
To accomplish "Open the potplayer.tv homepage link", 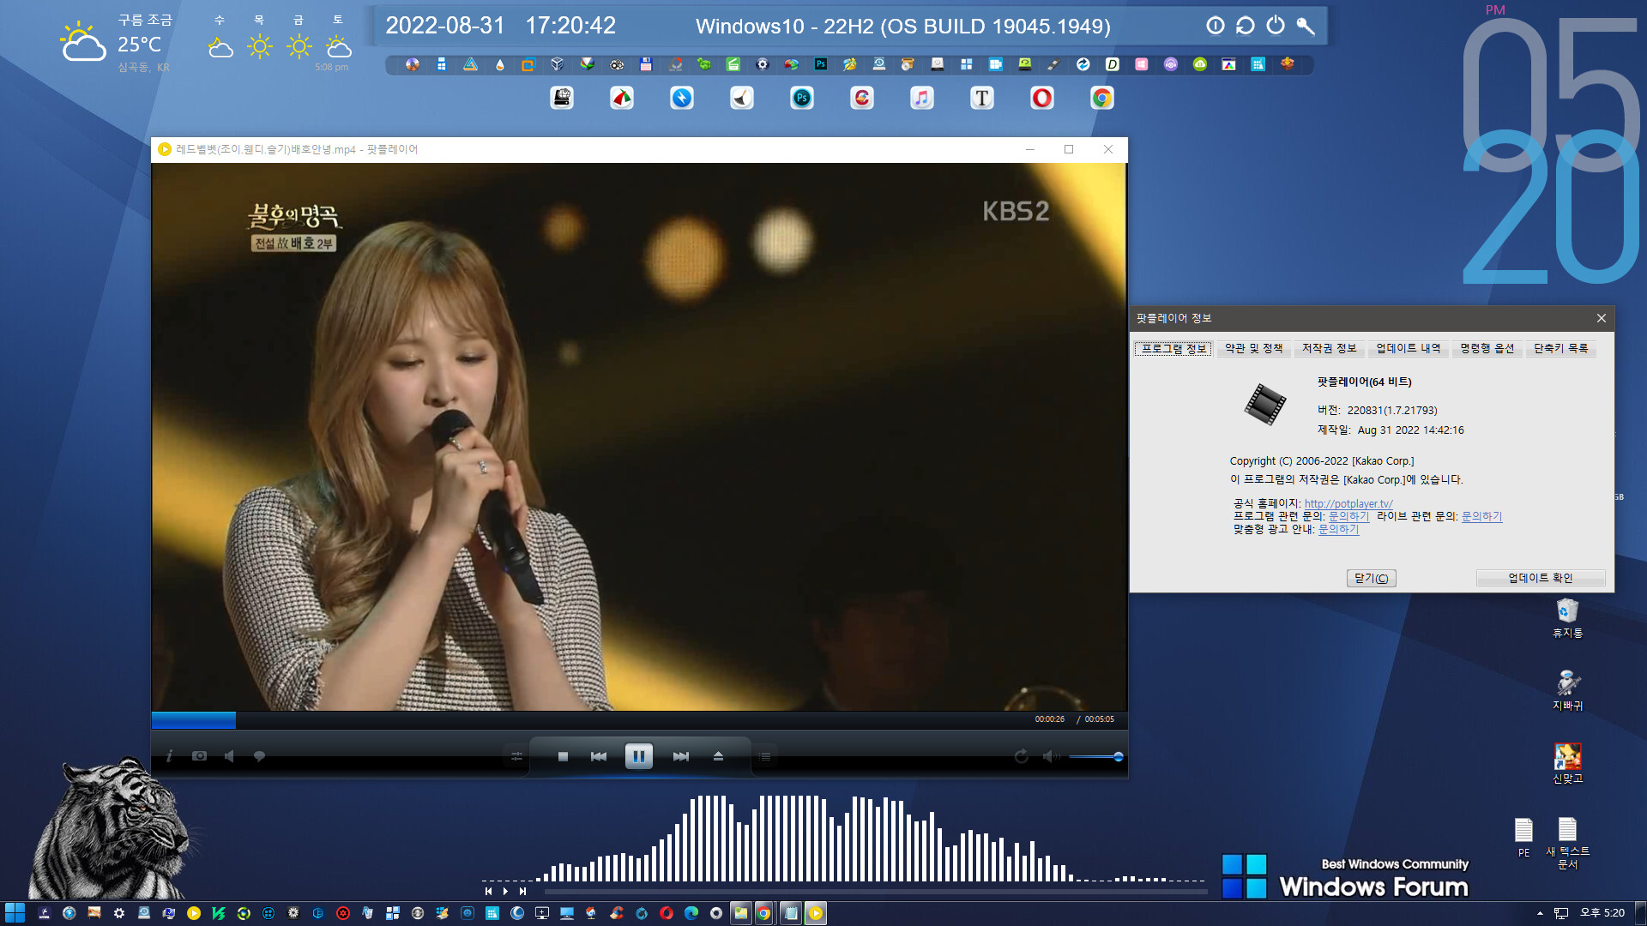I will [1348, 504].
